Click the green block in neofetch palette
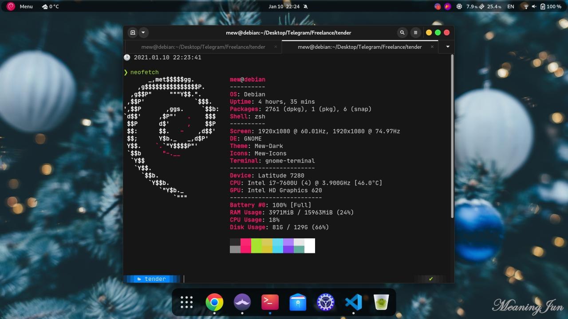568x319 pixels. coord(256,246)
